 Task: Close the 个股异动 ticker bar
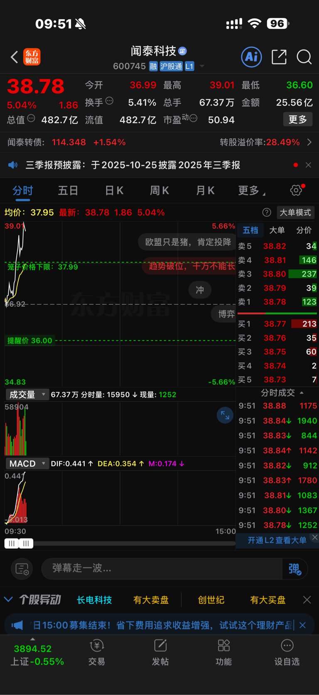tap(307, 600)
